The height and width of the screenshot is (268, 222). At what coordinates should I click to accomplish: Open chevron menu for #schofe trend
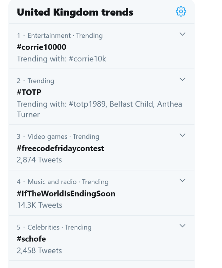coord(182,226)
